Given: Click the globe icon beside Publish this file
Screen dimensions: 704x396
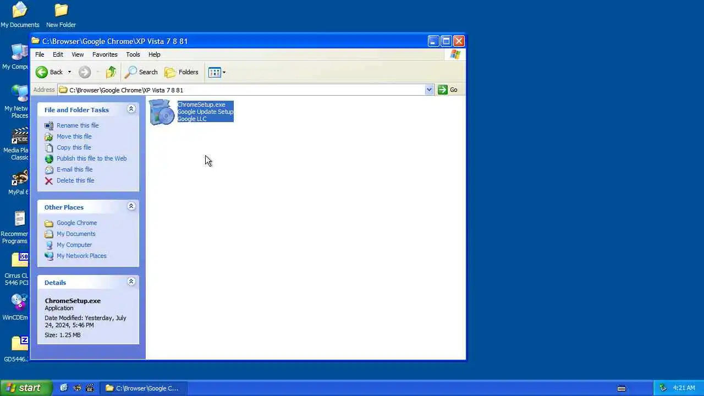Looking at the screenshot, I should pyautogui.click(x=49, y=158).
